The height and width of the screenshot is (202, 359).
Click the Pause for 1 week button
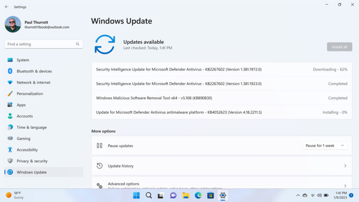[320, 145]
